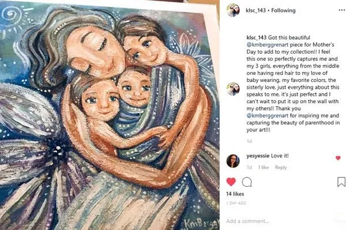Toggle the bookmark save icon
Screen dimensions: 346x230
[x=341, y=182]
